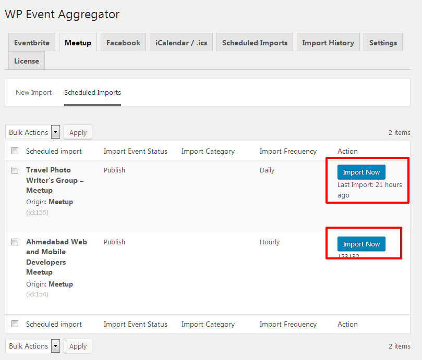Click the bottom "2 items" count
Image resolution: width=422 pixels, height=360 pixels.
(x=400, y=346)
